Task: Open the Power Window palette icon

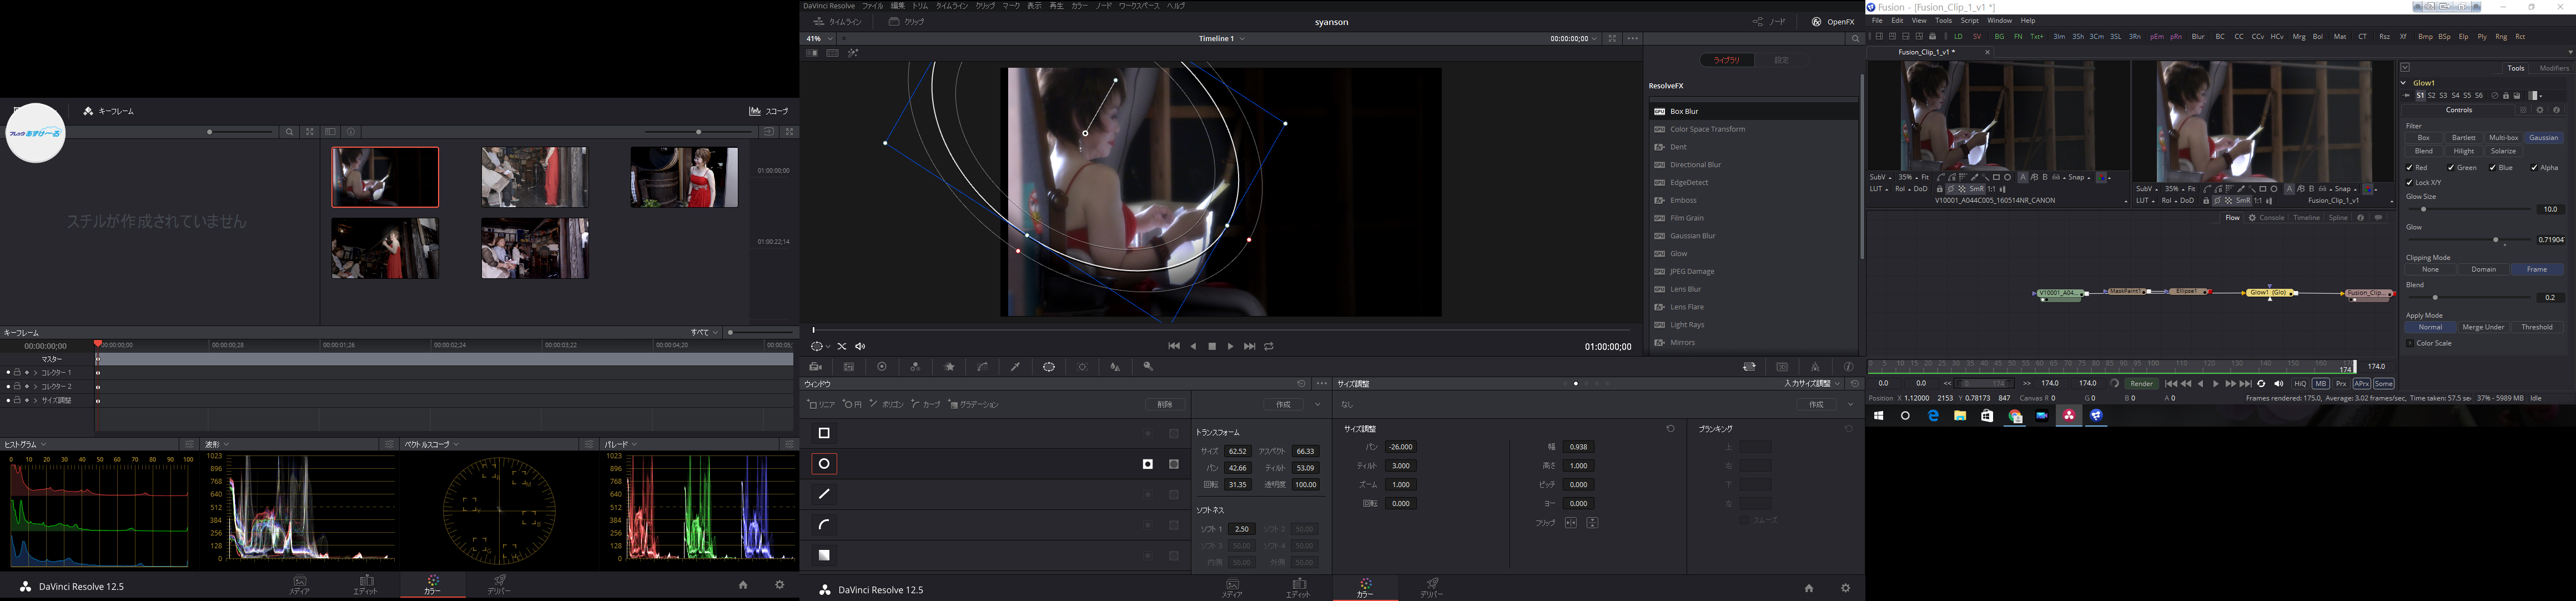Action: tap(1048, 367)
